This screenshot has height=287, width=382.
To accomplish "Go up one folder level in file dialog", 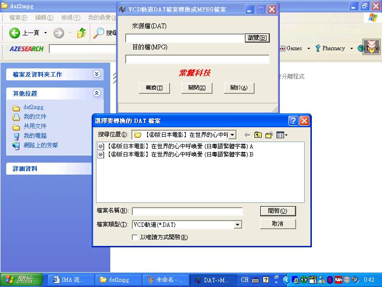I will (258, 135).
